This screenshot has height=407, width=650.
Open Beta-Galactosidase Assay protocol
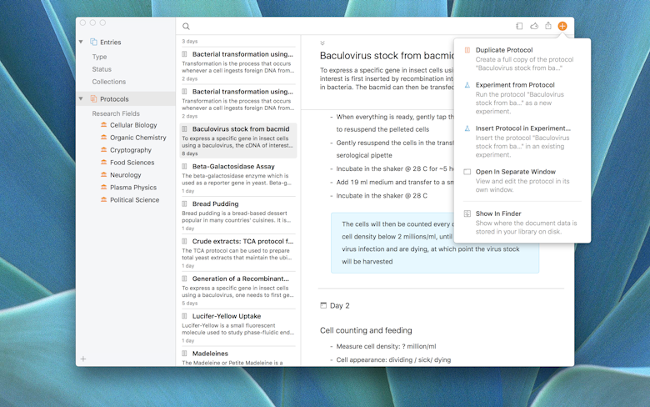[x=238, y=178]
